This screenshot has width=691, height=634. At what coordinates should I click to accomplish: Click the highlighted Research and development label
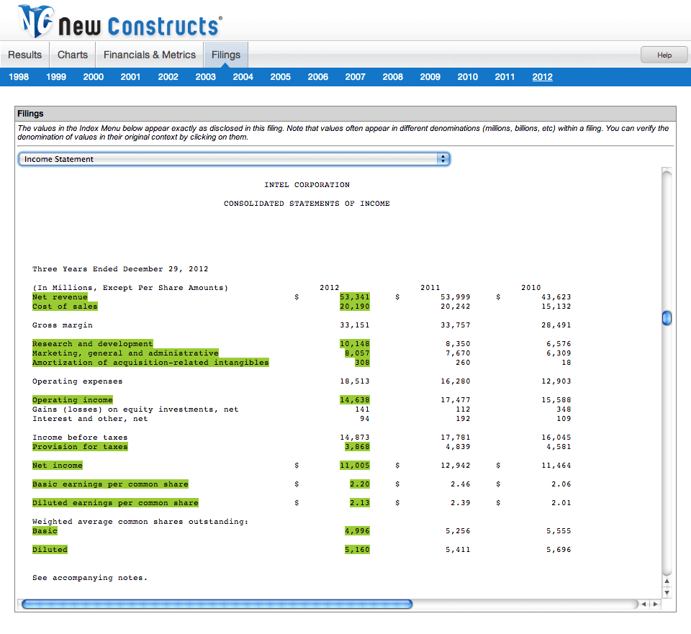pyautogui.click(x=93, y=344)
